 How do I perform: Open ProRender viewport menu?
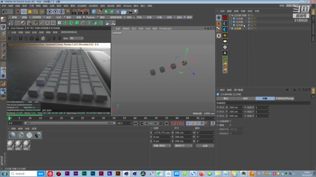[165, 28]
